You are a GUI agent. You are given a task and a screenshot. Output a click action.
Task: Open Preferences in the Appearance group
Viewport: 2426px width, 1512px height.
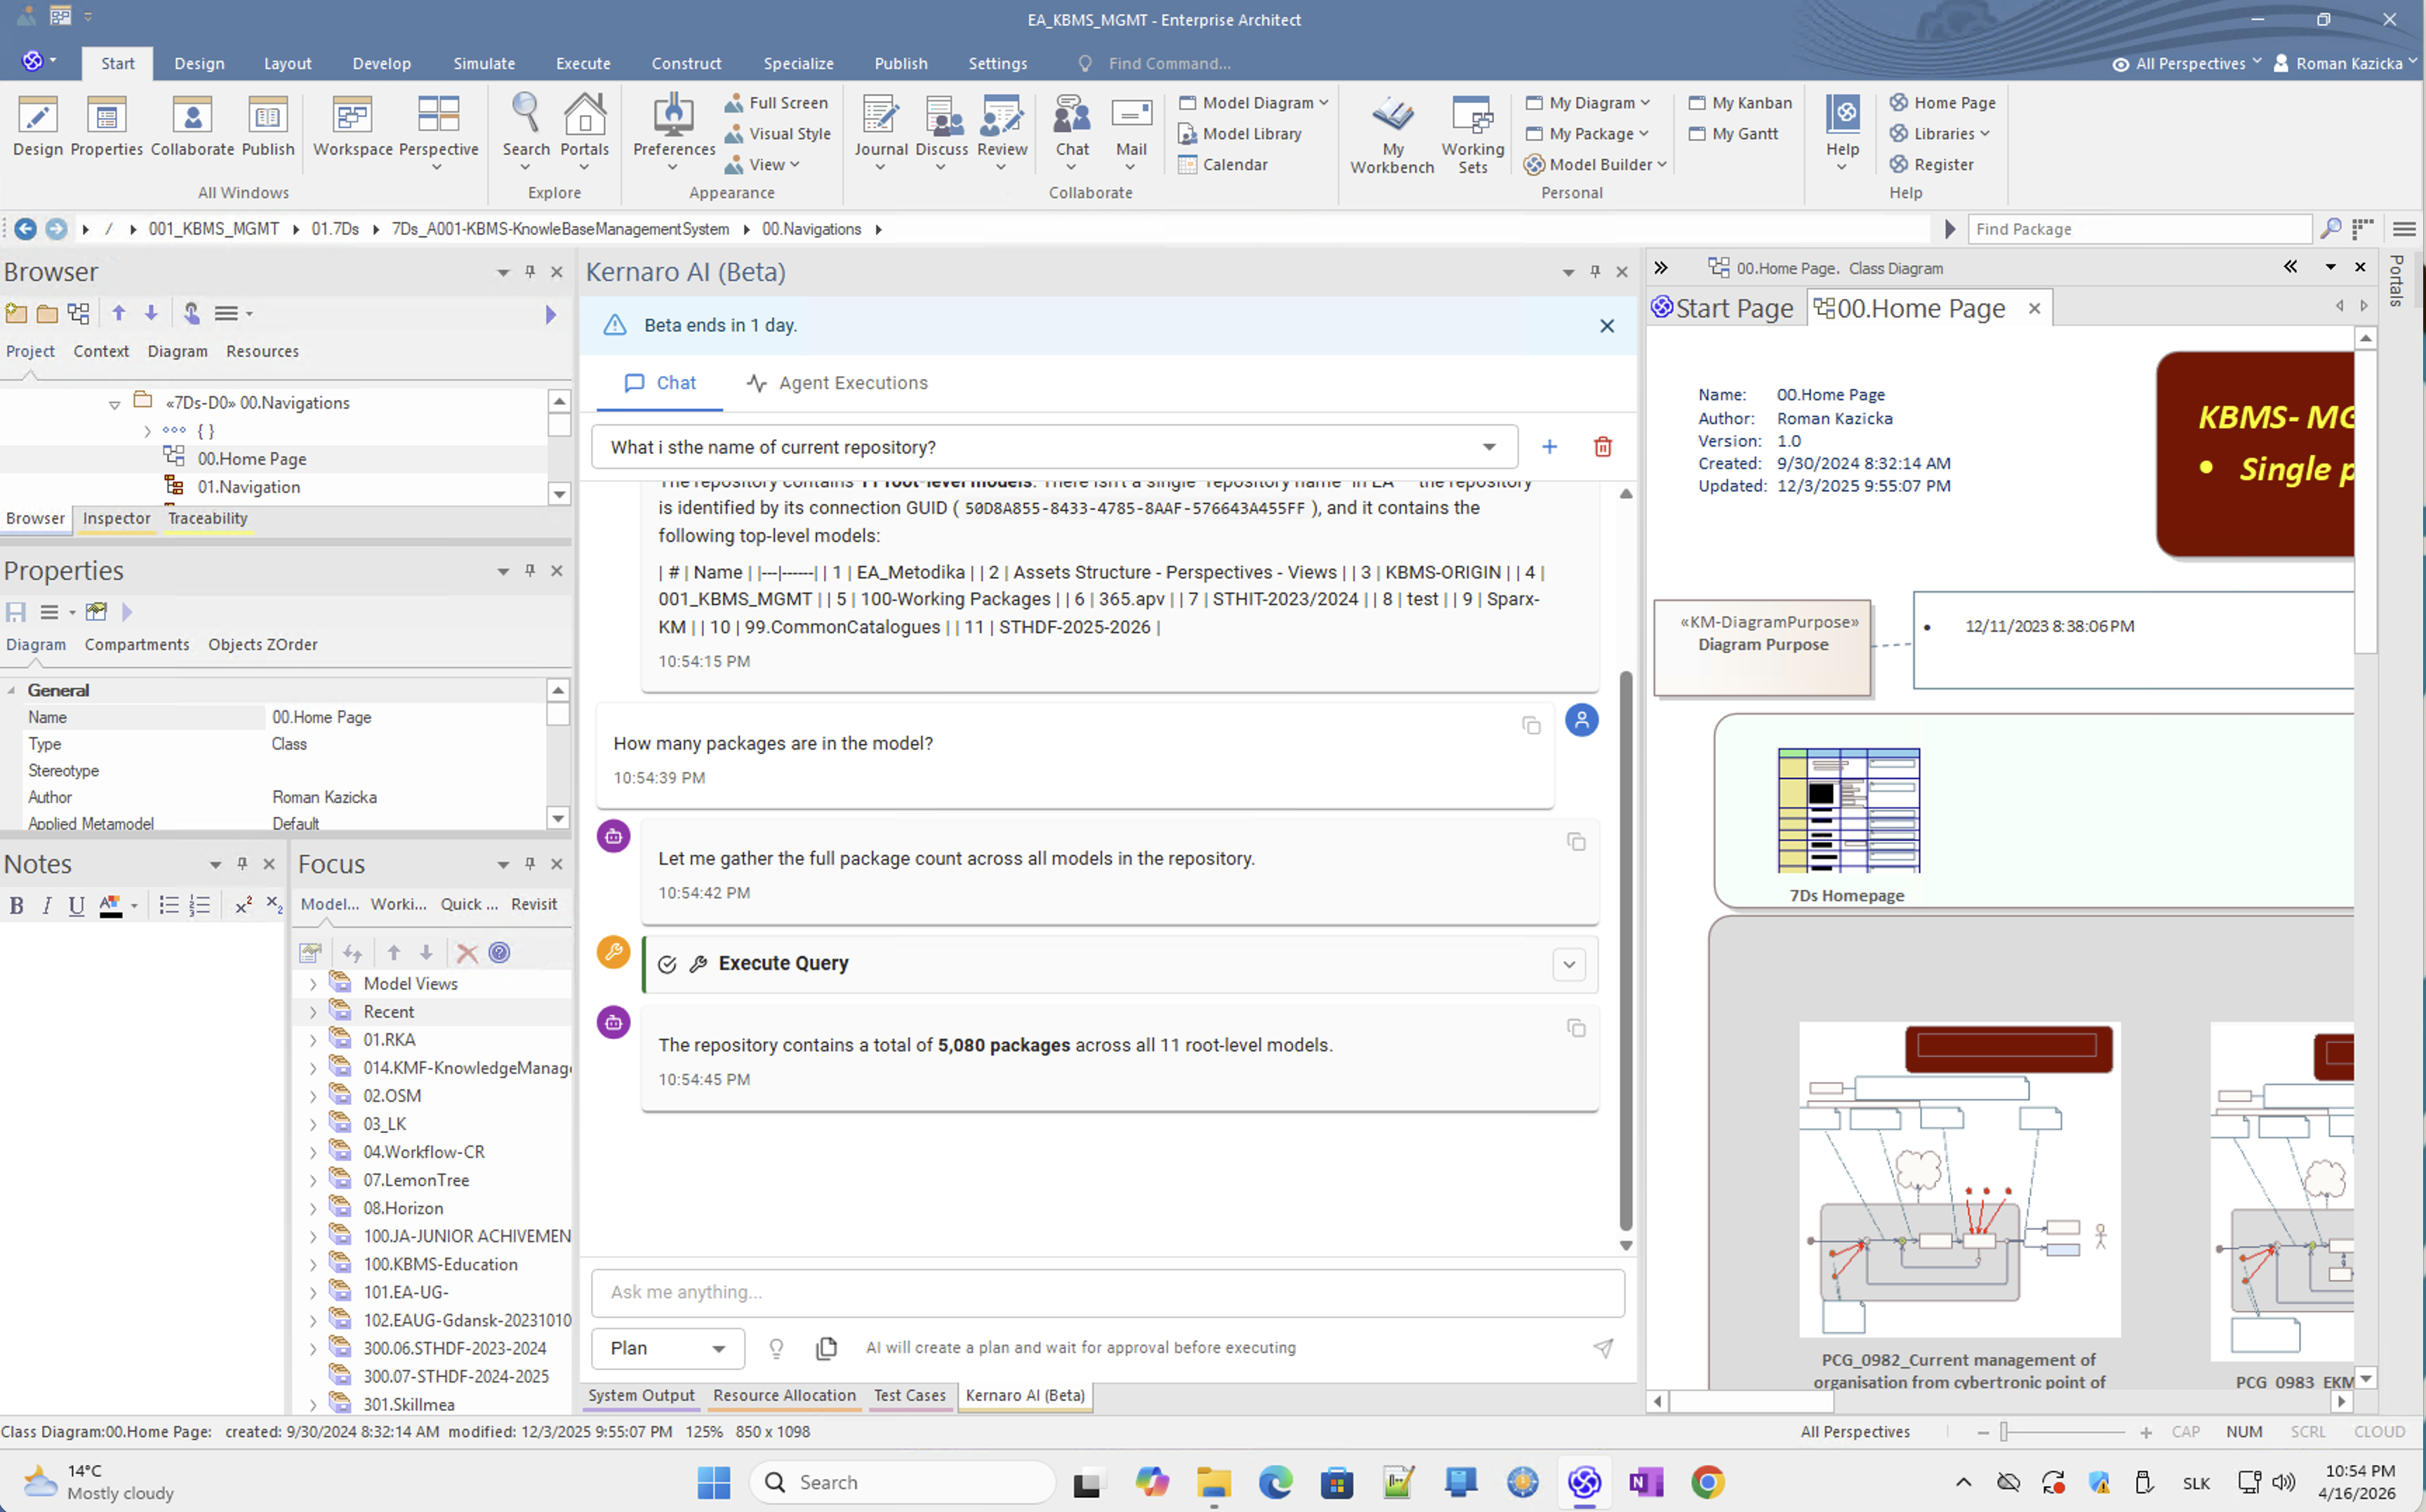click(x=674, y=130)
